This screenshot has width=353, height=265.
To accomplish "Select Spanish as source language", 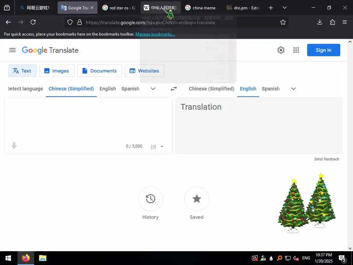I will click(130, 89).
